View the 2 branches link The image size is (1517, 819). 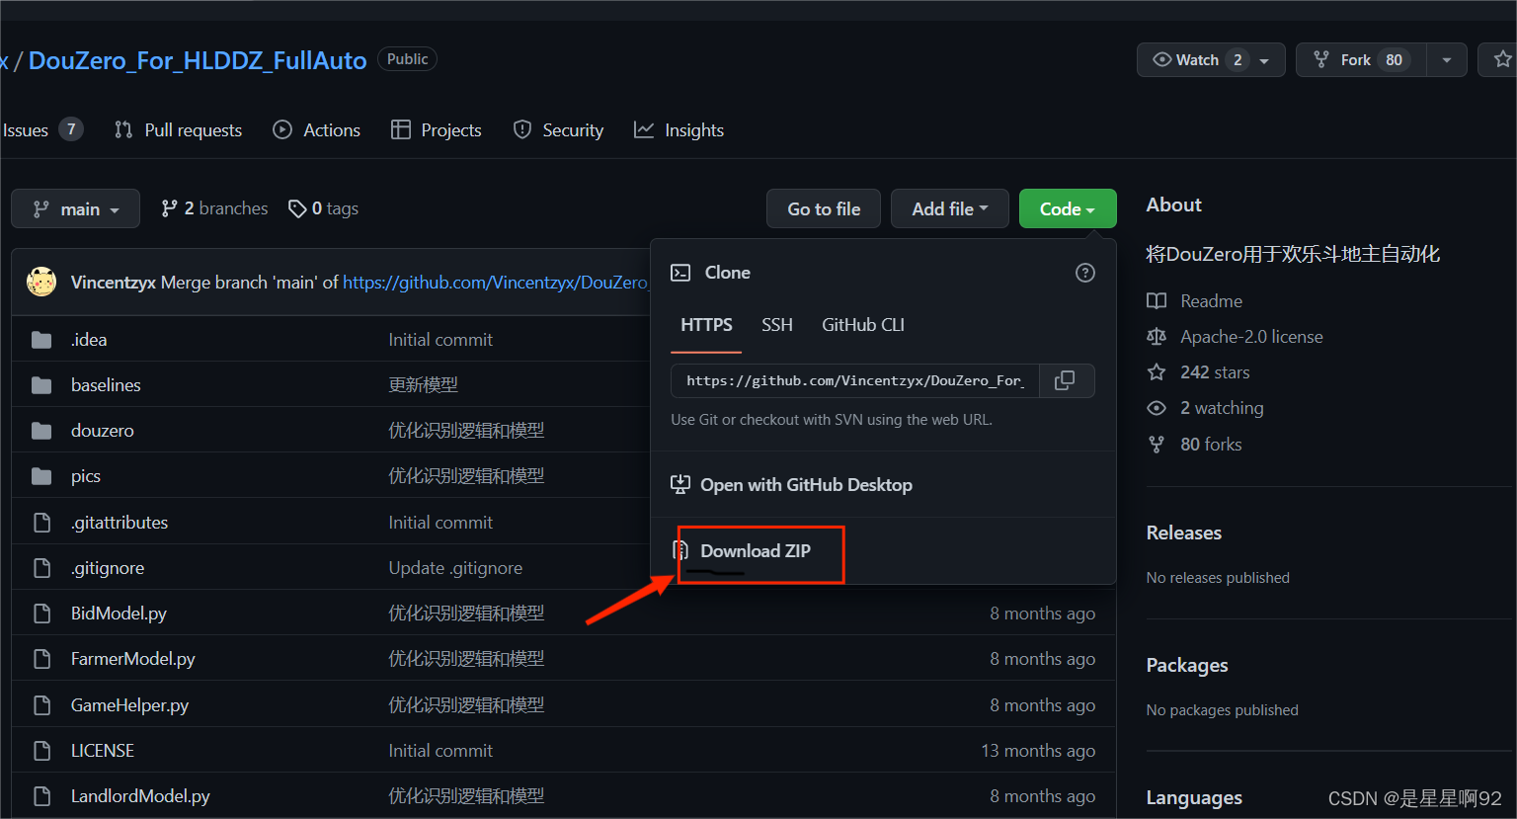pyautogui.click(x=214, y=208)
